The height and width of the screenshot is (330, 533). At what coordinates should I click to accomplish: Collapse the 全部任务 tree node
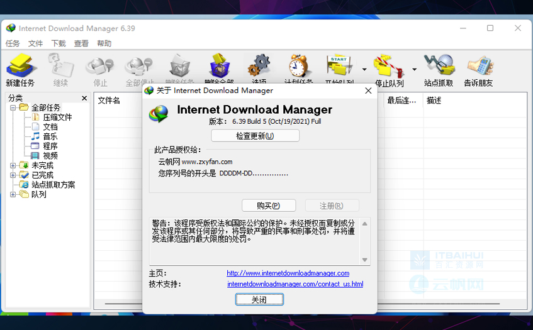(x=13, y=108)
